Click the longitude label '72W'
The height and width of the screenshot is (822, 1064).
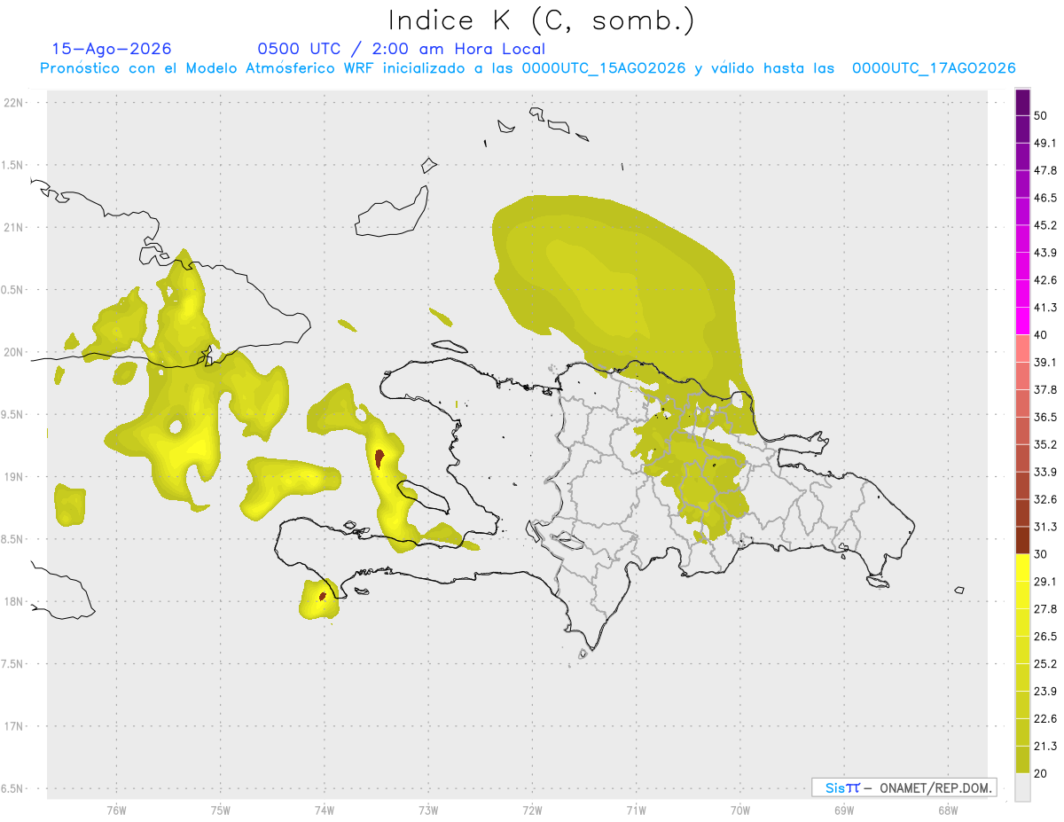532,810
